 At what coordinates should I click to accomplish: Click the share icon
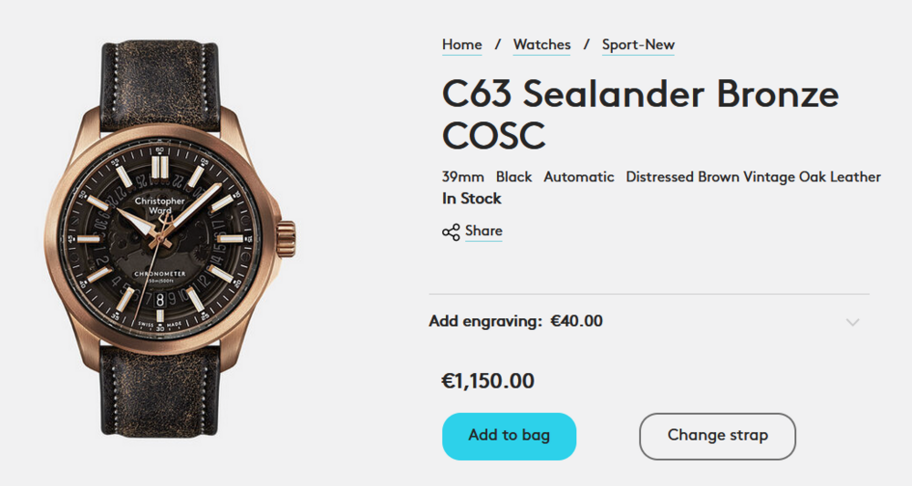pos(451,232)
